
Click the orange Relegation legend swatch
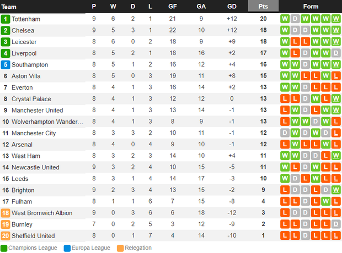(120, 248)
